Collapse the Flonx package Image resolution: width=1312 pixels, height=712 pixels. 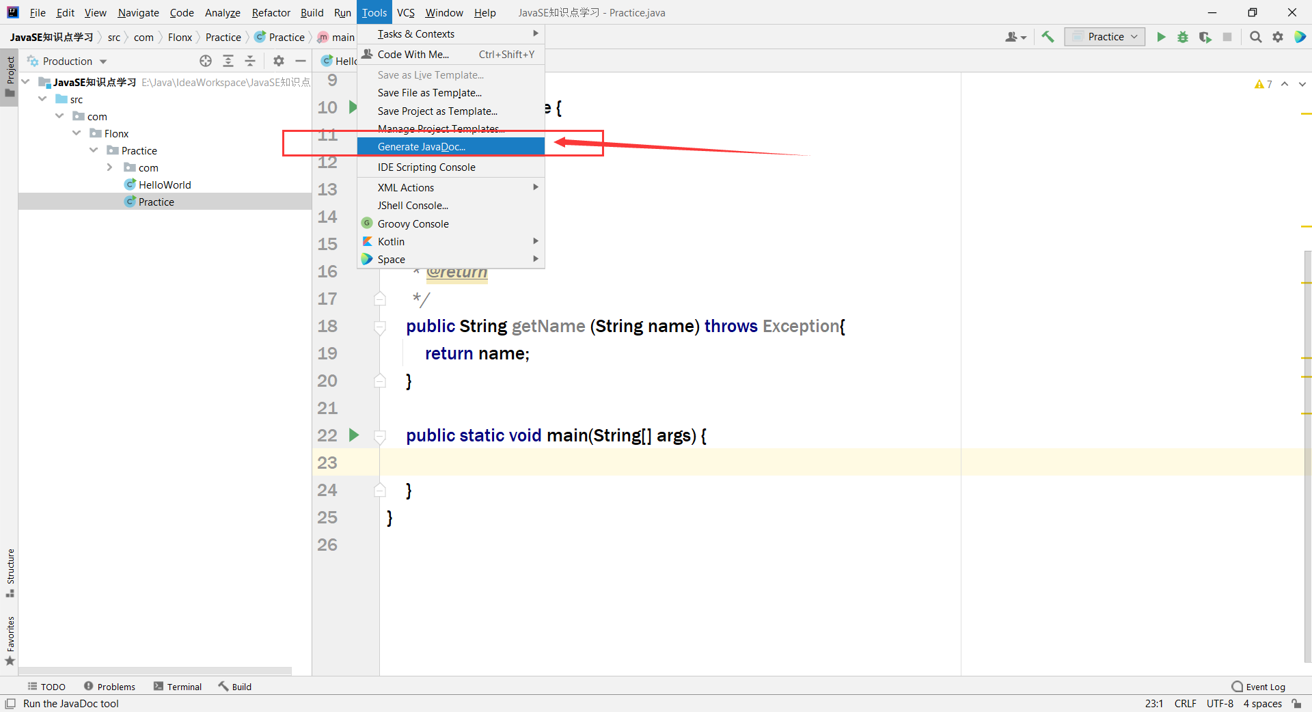[x=77, y=133]
